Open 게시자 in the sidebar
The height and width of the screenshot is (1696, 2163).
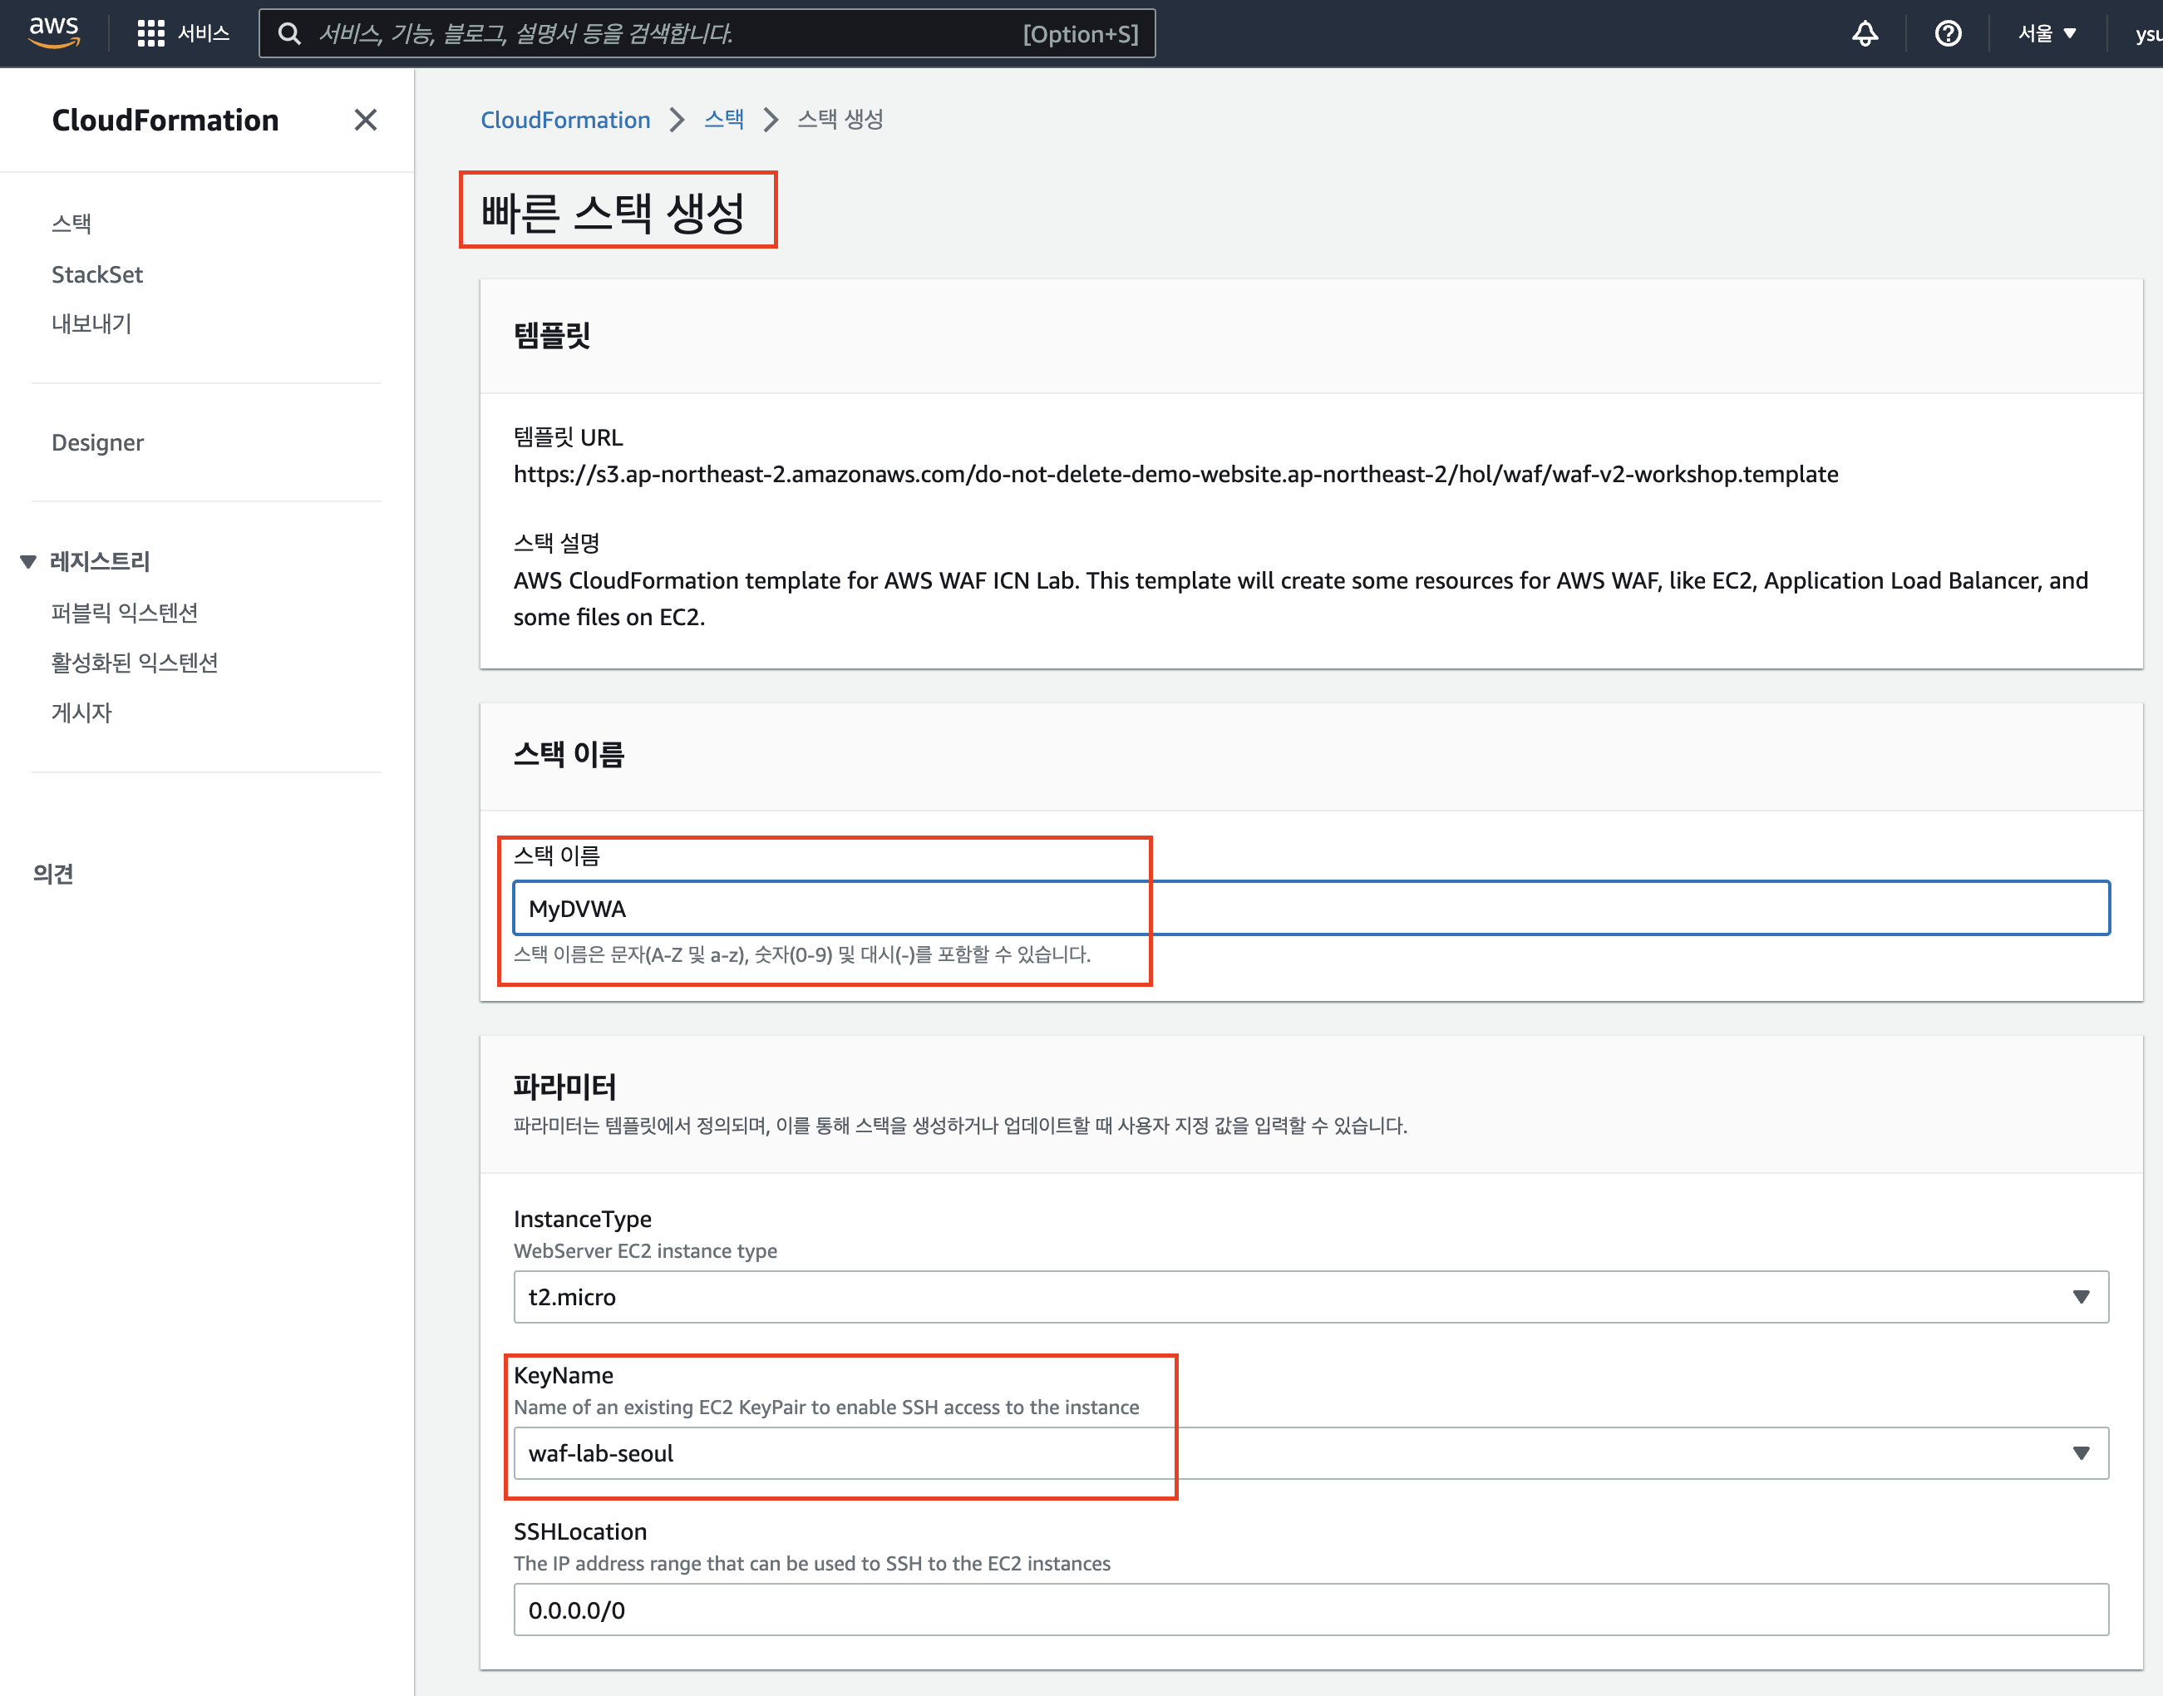pos(81,713)
